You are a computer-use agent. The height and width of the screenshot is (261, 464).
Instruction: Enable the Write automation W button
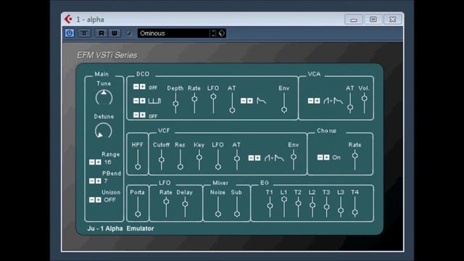tap(115, 33)
